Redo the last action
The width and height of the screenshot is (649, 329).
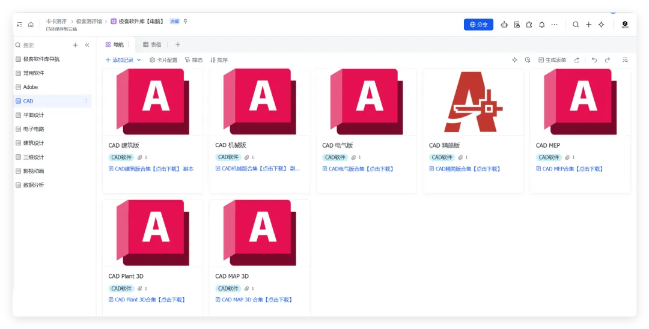pyautogui.click(x=607, y=60)
